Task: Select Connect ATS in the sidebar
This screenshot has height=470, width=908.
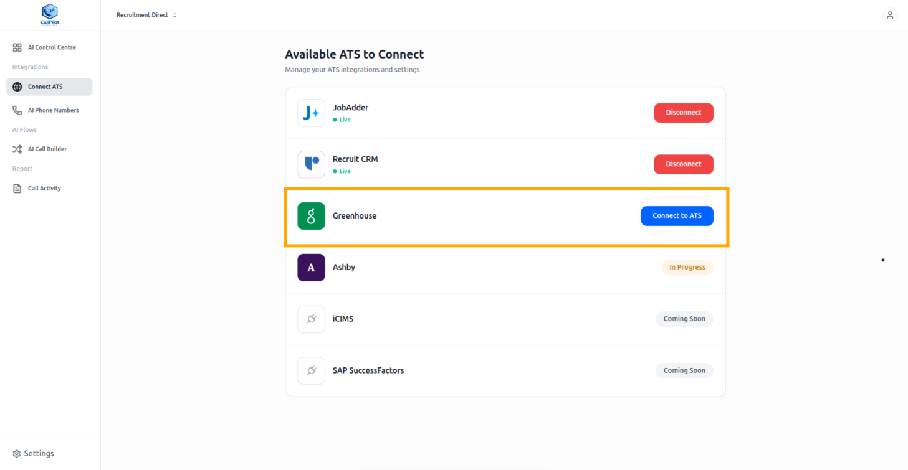Action: 49,87
